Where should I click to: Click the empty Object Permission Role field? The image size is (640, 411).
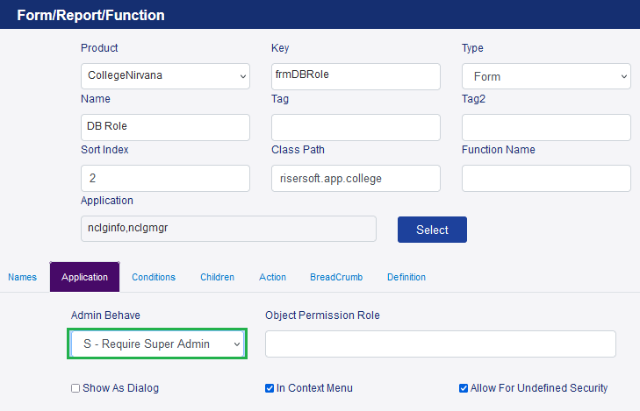click(441, 344)
